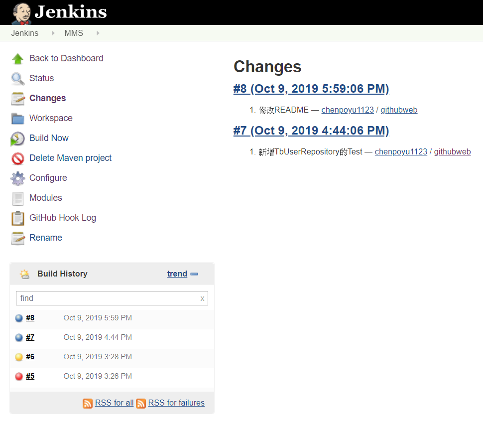The height and width of the screenshot is (424, 483).
Task: Click the orange RSS for failures feed icon
Action: 141,404
